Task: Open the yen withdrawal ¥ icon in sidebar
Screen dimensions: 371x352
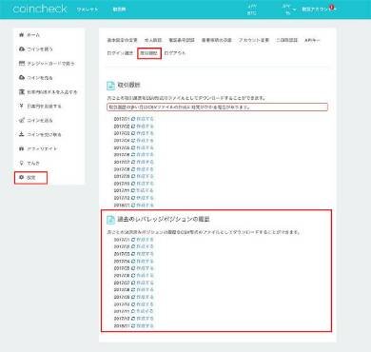Action: (x=22, y=106)
